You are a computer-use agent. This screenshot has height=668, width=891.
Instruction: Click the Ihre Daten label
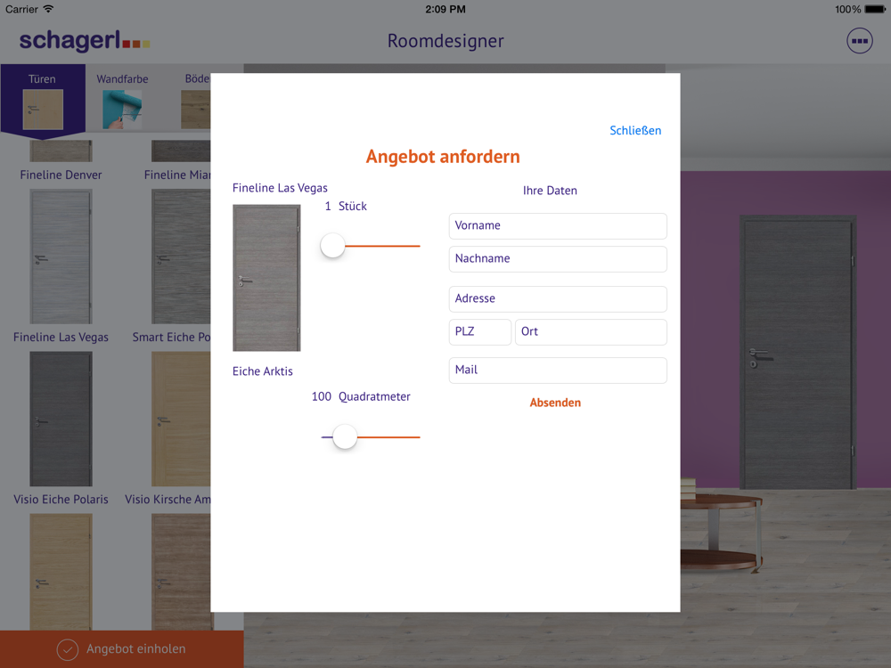pos(550,191)
